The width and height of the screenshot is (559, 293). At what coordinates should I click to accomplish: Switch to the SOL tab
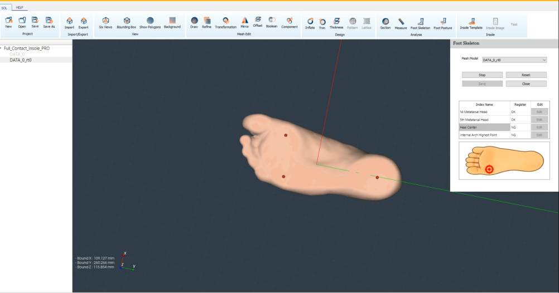pos(4,7)
